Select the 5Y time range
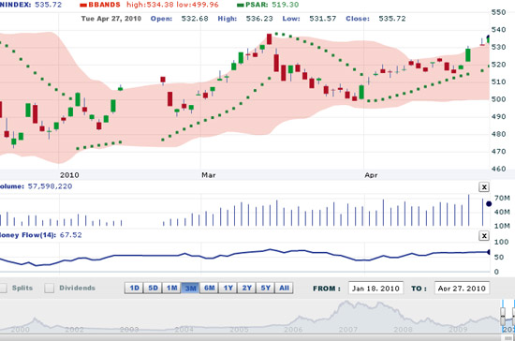515x341 pixels. point(265,289)
